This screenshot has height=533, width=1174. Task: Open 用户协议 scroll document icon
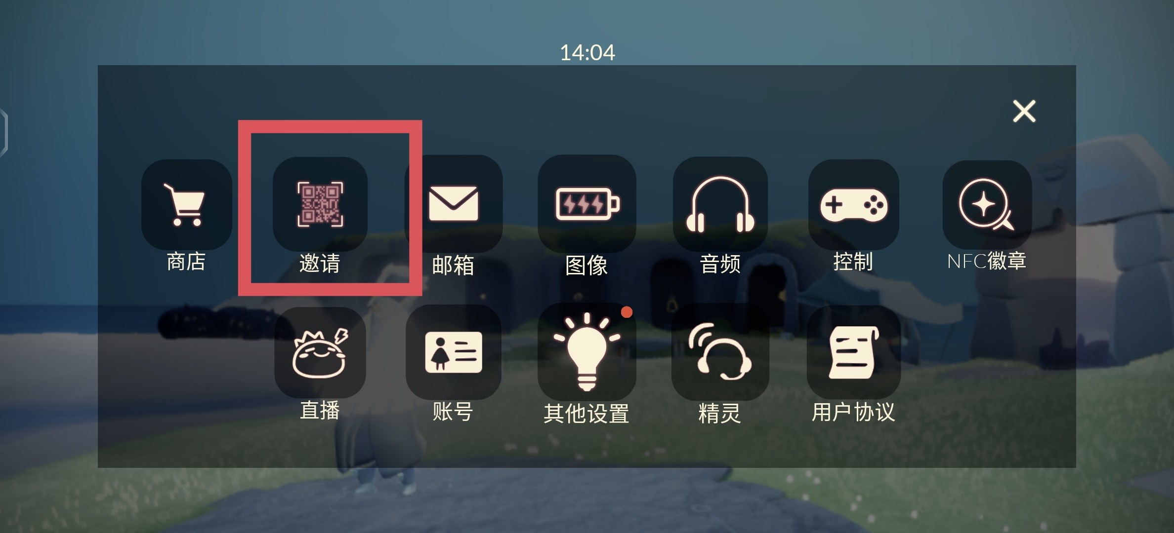coord(854,352)
